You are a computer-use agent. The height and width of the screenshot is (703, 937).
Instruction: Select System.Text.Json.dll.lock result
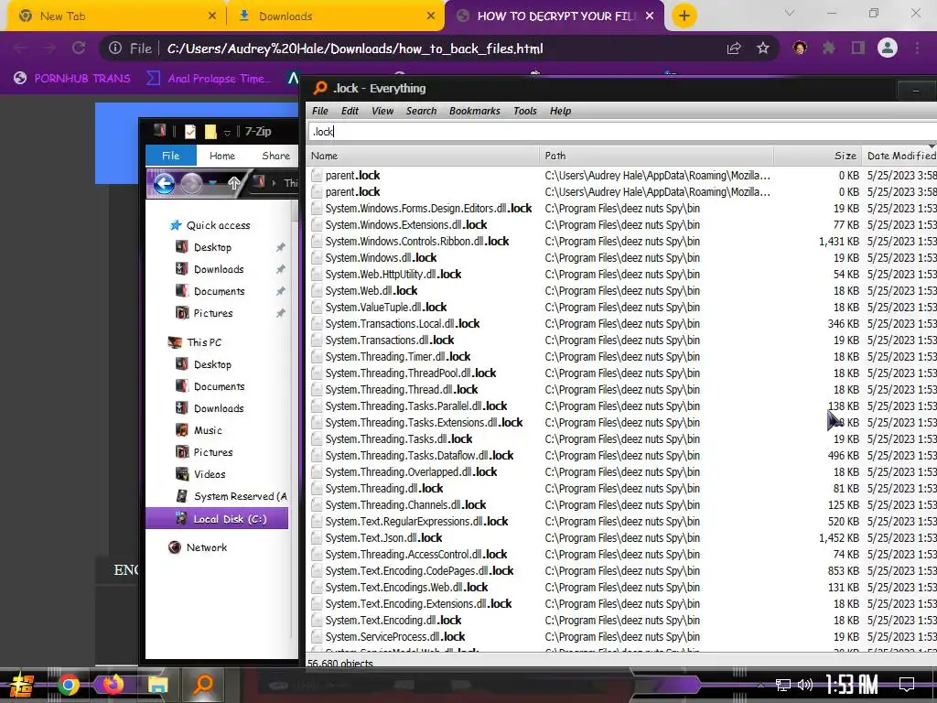pos(383,537)
